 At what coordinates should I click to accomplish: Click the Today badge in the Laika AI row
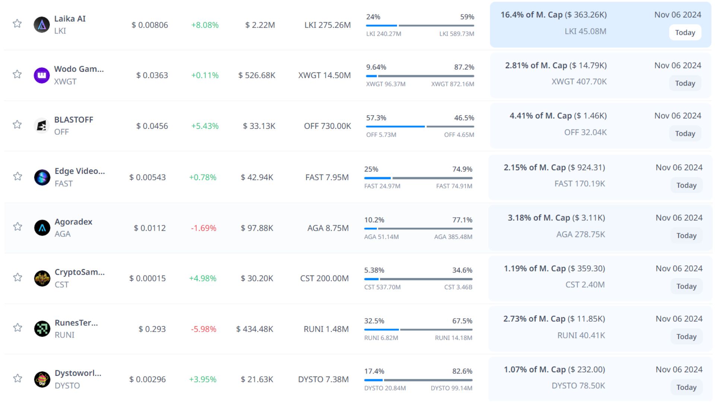(685, 33)
